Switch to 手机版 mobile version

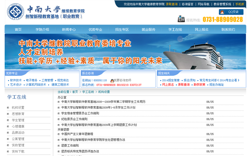click(x=240, y=4)
